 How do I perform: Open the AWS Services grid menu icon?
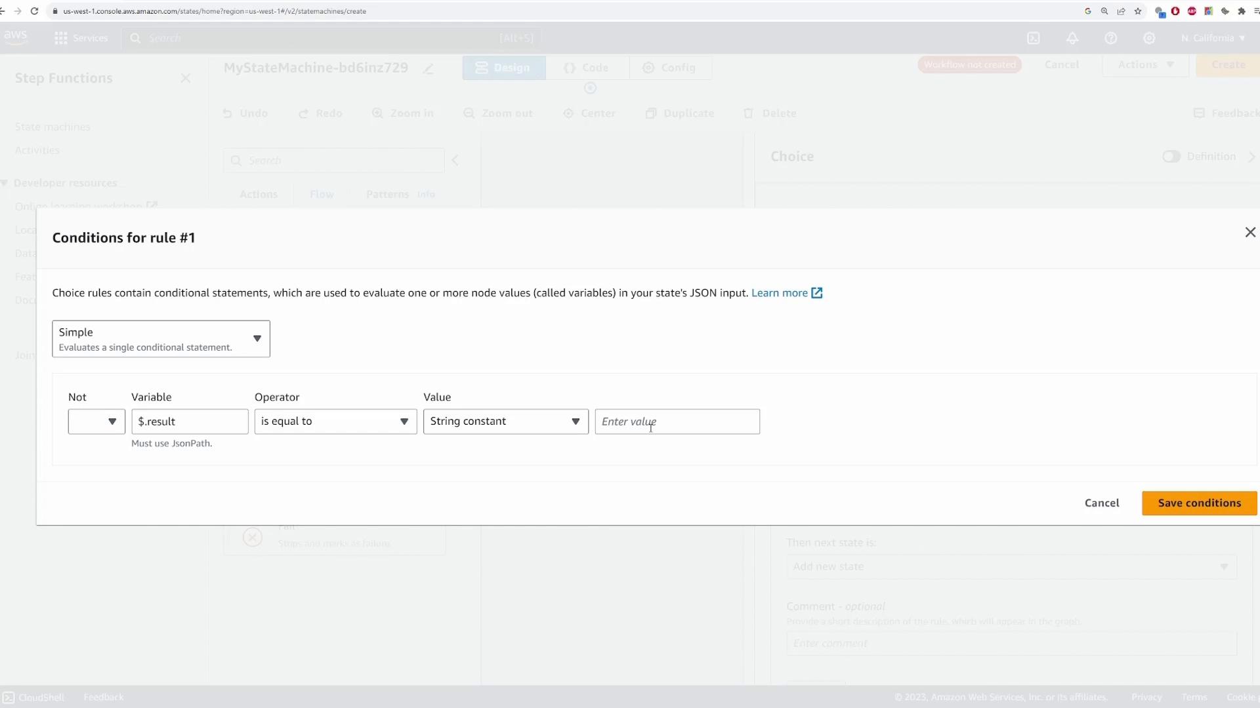61,38
